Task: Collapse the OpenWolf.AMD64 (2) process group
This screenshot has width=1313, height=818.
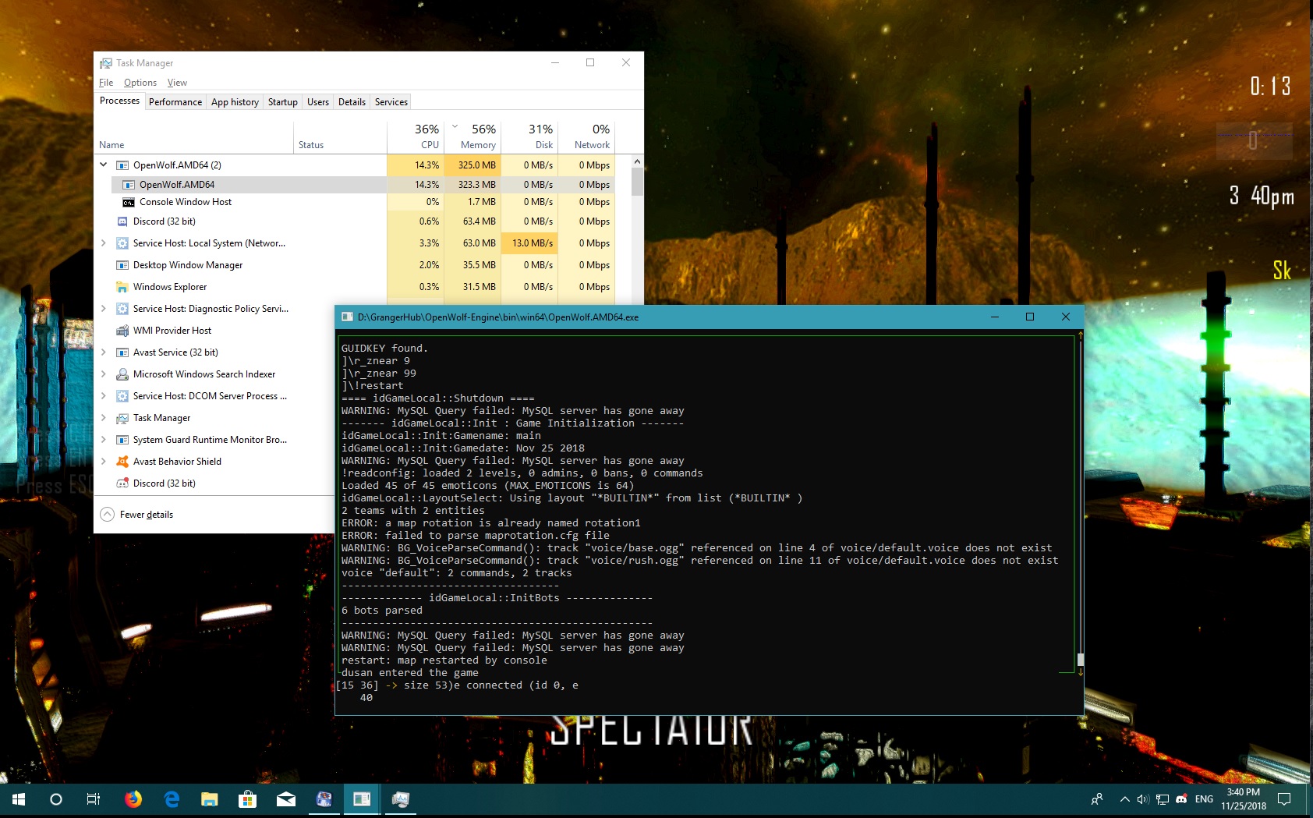Action: pyautogui.click(x=104, y=165)
